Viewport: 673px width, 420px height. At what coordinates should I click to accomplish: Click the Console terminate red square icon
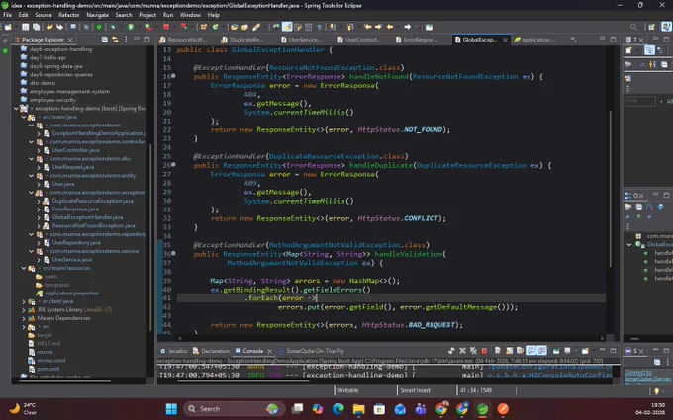484,351
